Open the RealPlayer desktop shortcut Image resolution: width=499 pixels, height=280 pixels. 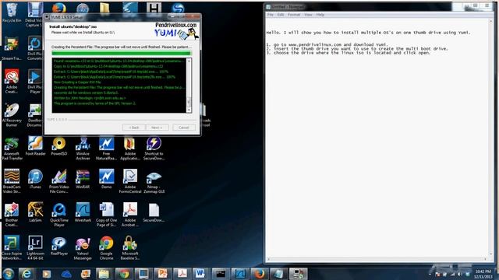[x=59, y=246]
